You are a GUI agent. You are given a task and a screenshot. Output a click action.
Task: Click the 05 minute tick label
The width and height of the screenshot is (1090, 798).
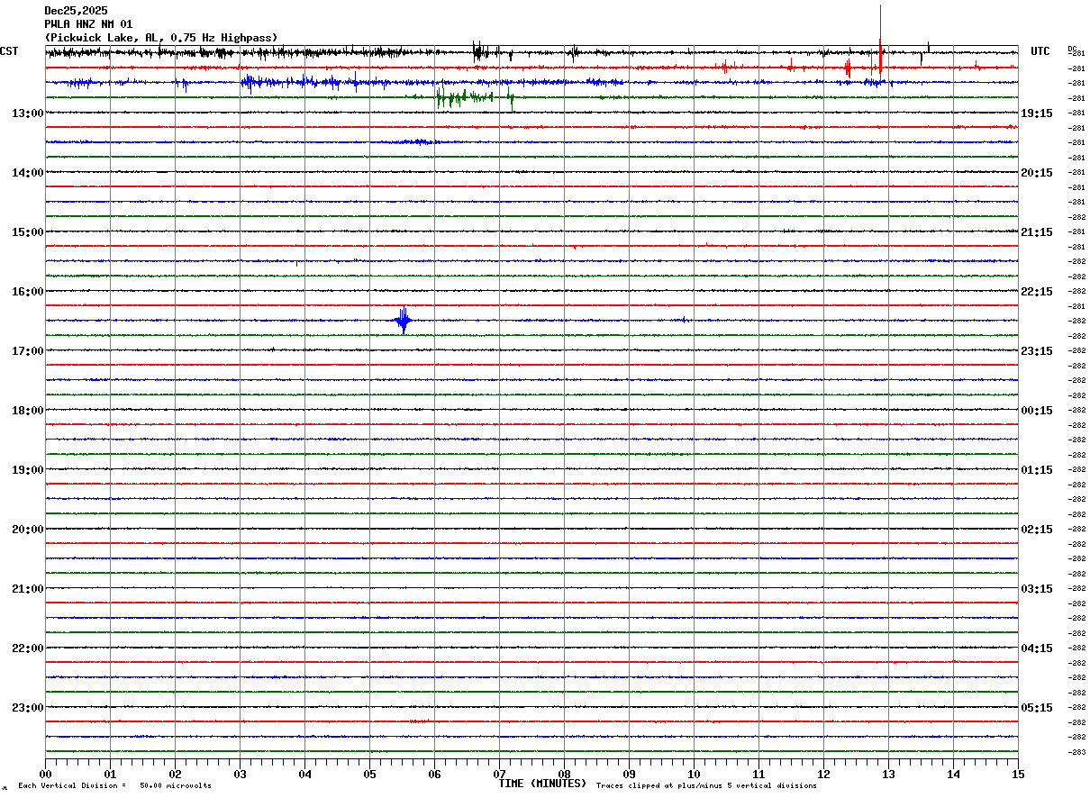369,774
